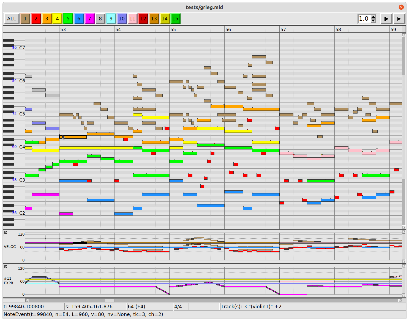Close the #11 EXPR controller panel
The width and height of the screenshot is (409, 321).
click(6, 267)
